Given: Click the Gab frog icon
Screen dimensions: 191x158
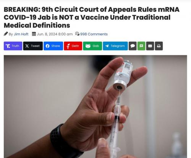Looking at the screenshot, I should [88, 46].
